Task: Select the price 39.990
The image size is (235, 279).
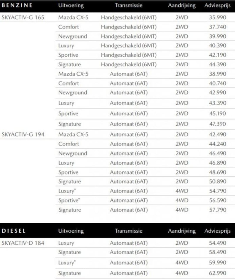Action: (218, 36)
